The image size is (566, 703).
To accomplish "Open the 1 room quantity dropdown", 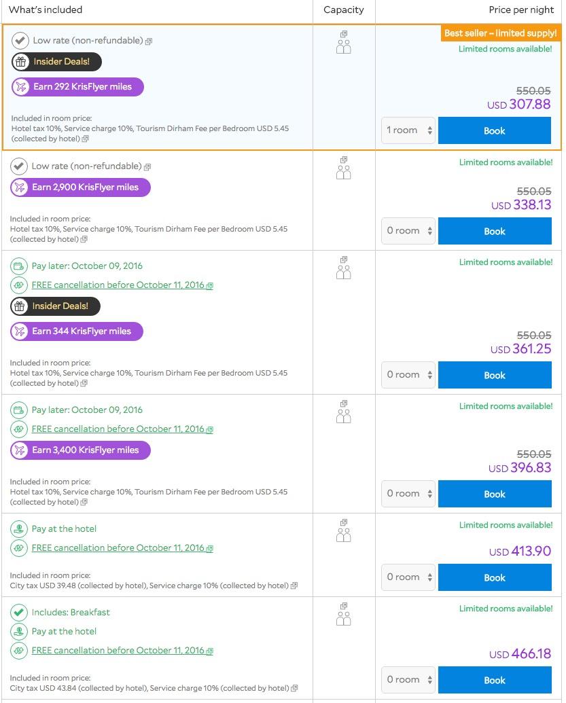I will (408, 130).
